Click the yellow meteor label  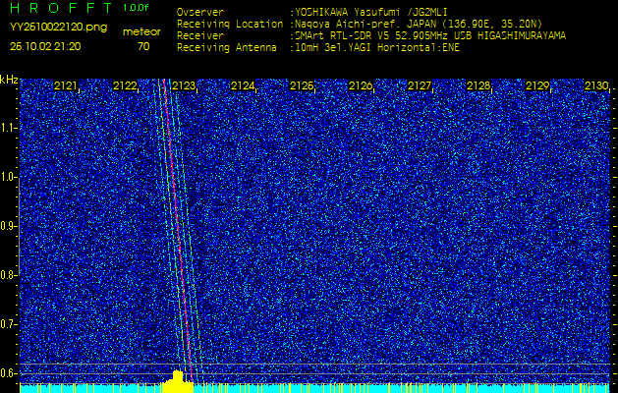(141, 31)
